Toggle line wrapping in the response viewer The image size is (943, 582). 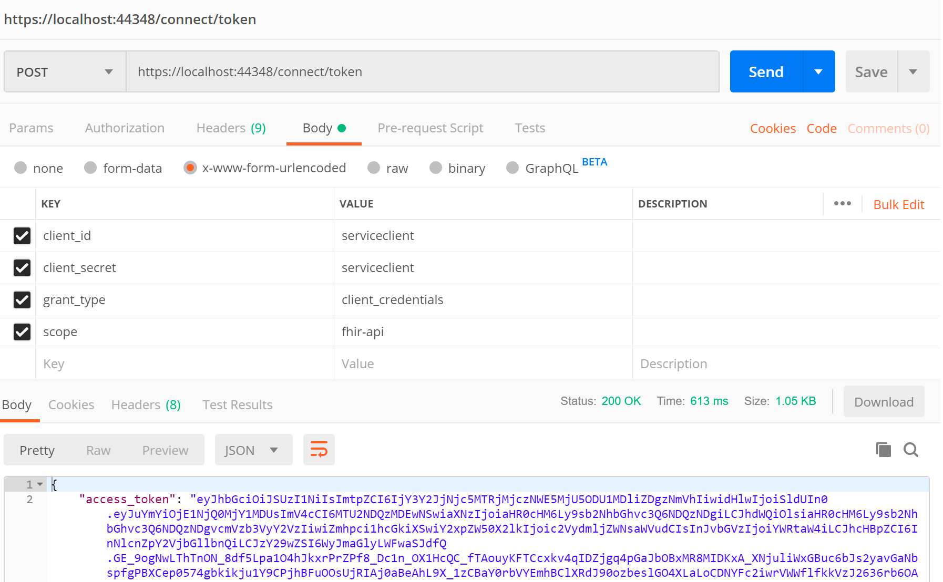(x=319, y=450)
